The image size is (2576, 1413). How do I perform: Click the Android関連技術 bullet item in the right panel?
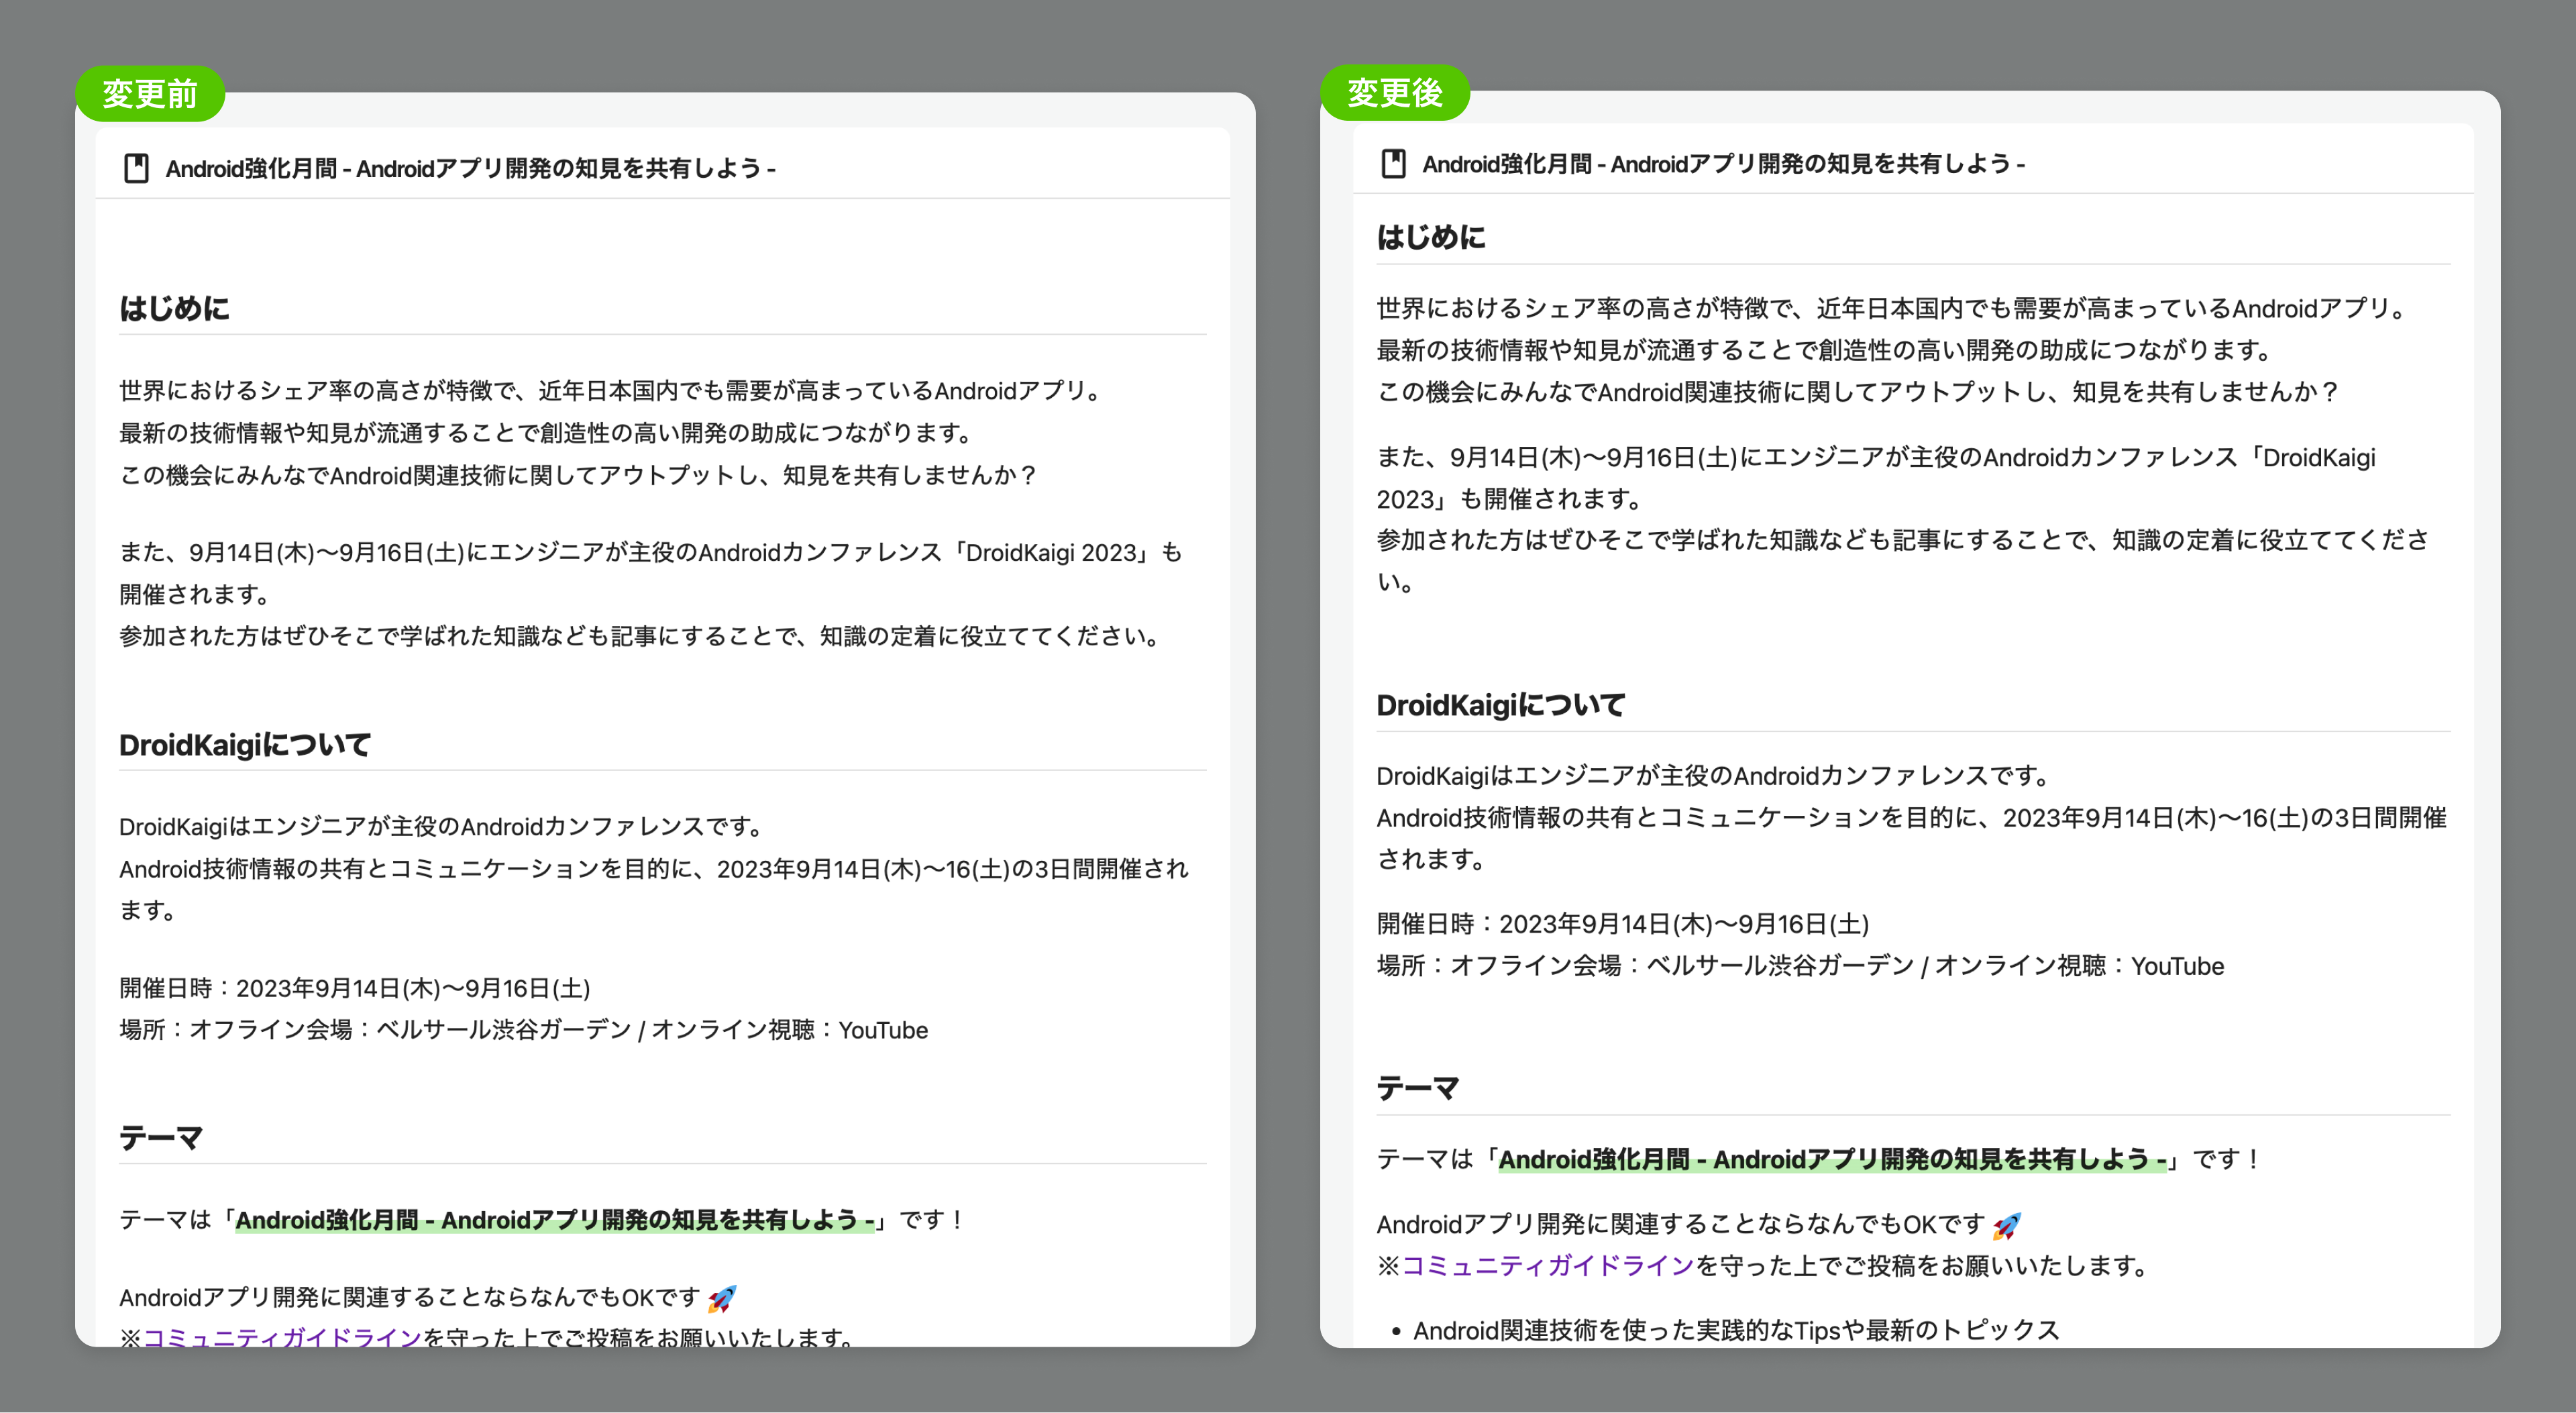click(x=1735, y=1330)
